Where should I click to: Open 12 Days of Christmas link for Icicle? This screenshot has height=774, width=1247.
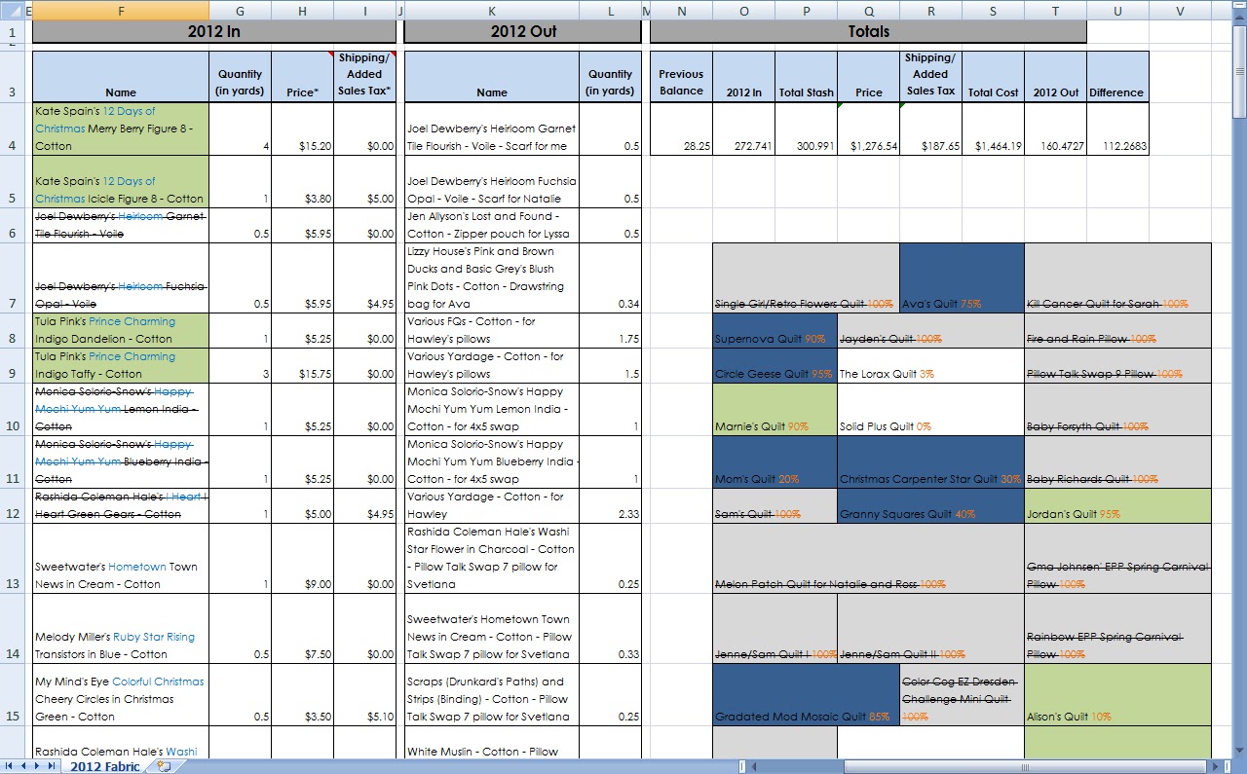(95, 190)
